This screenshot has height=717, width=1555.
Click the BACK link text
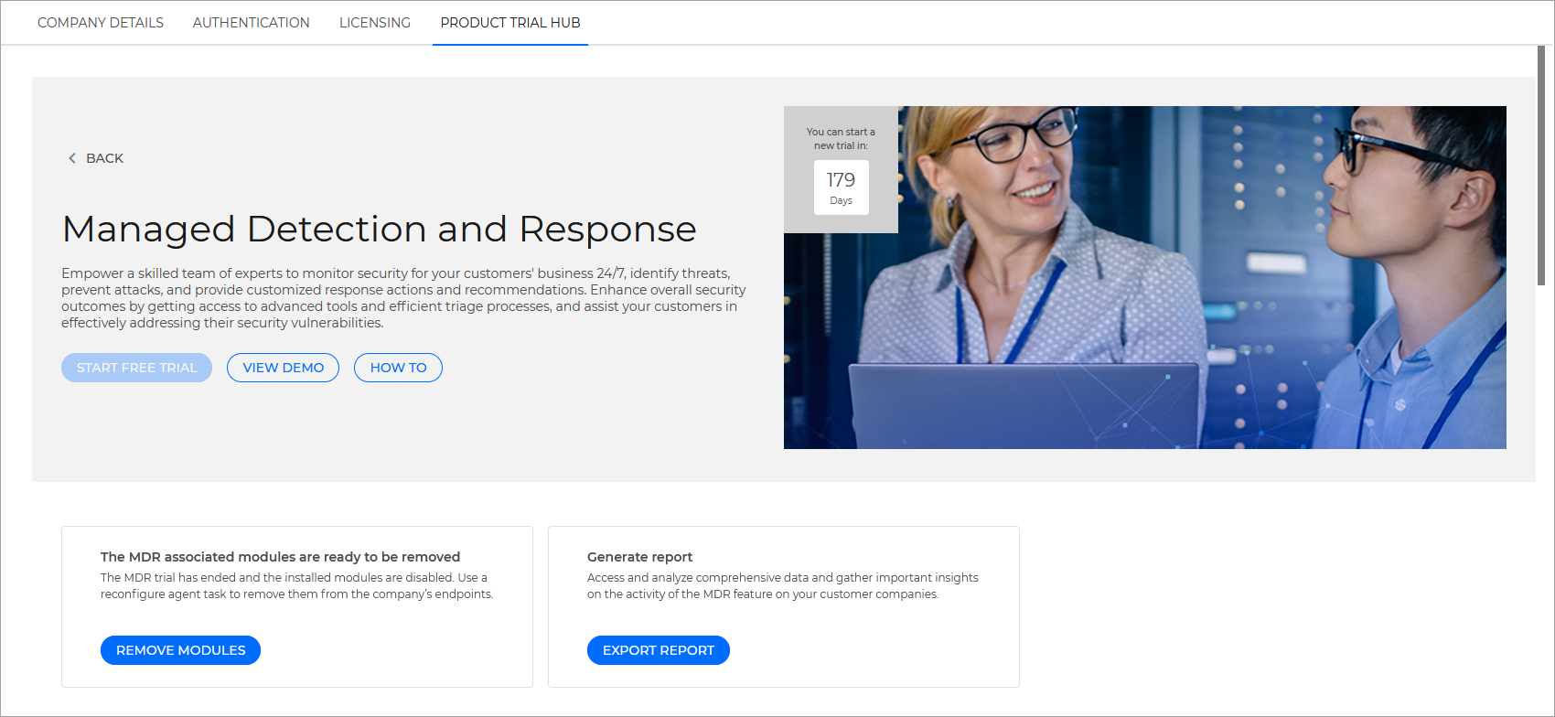coord(104,158)
